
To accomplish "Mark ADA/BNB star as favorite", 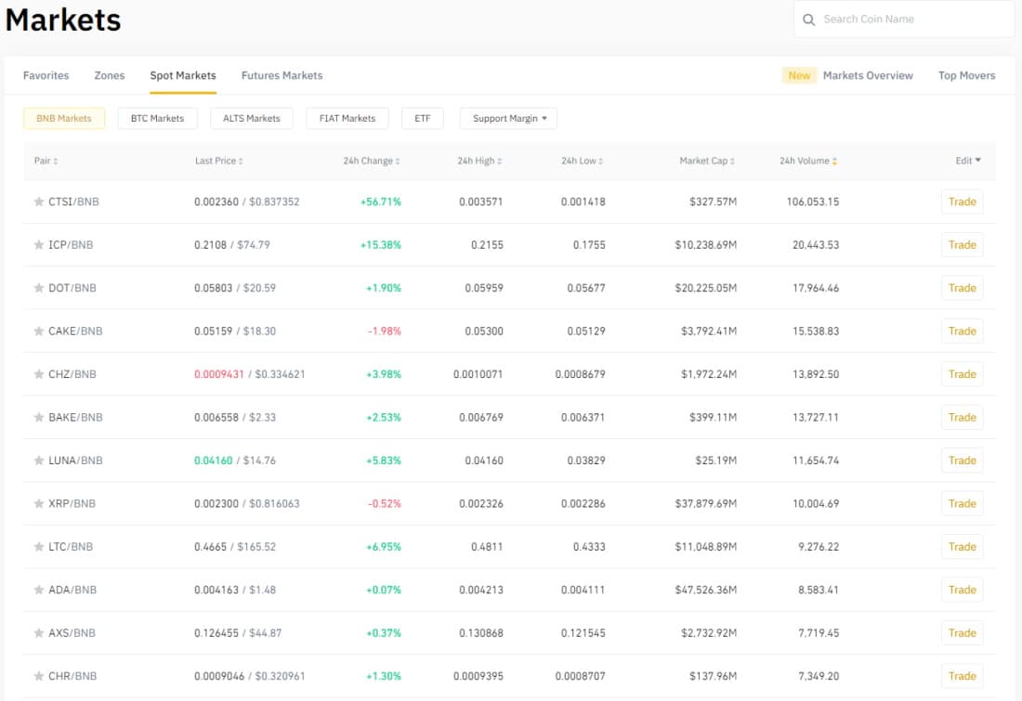I will (39, 590).
